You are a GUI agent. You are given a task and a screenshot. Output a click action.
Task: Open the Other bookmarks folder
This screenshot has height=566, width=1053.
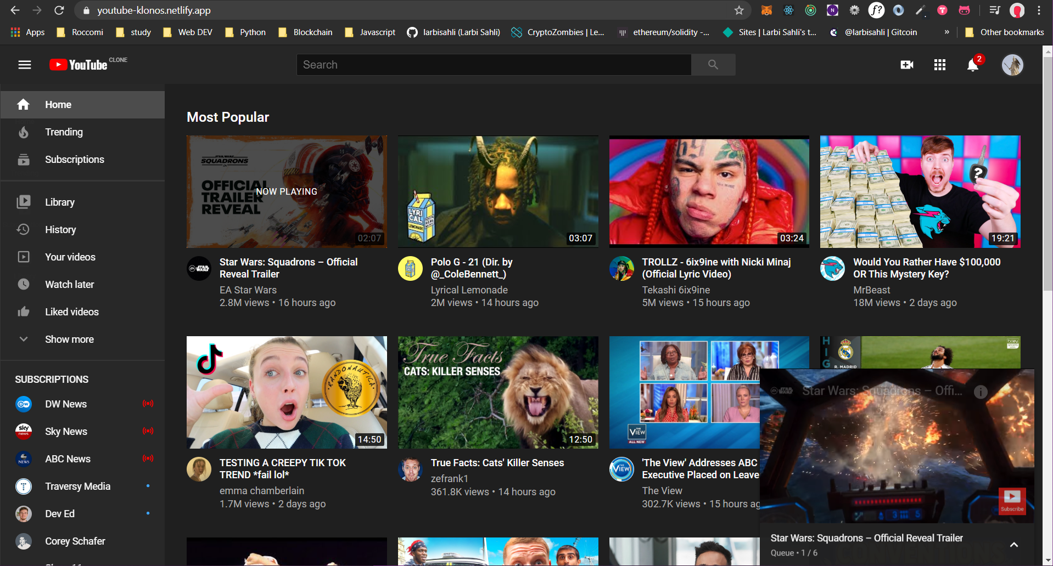coord(1004,32)
